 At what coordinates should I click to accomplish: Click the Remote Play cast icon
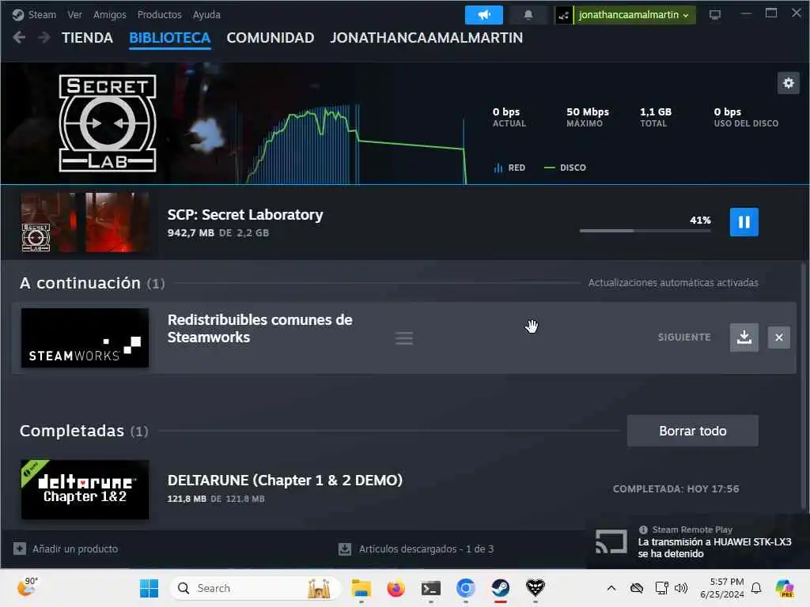pyautogui.click(x=611, y=541)
